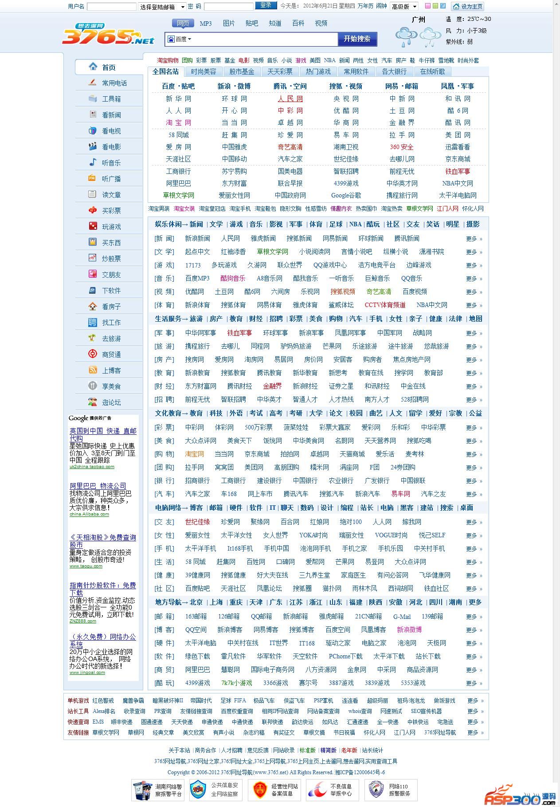560x807 pixels.
Task: Select the 网页 search tab
Action: pyautogui.click(x=183, y=23)
